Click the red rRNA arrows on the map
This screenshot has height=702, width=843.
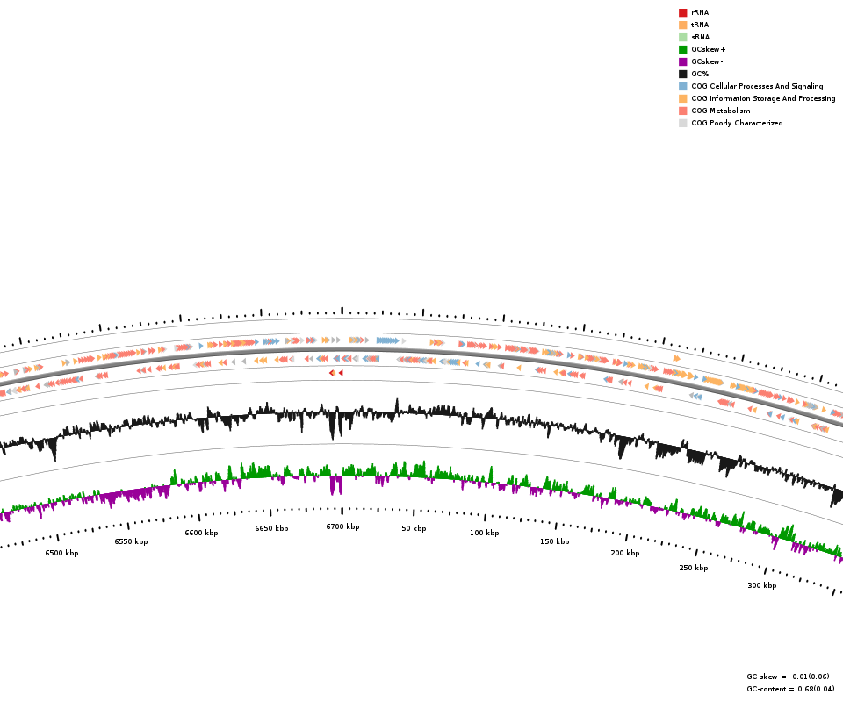pyautogui.click(x=336, y=373)
